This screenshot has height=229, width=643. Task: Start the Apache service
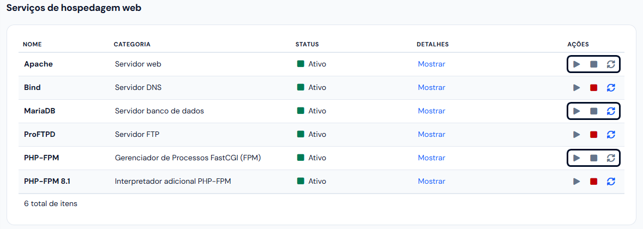click(576, 64)
